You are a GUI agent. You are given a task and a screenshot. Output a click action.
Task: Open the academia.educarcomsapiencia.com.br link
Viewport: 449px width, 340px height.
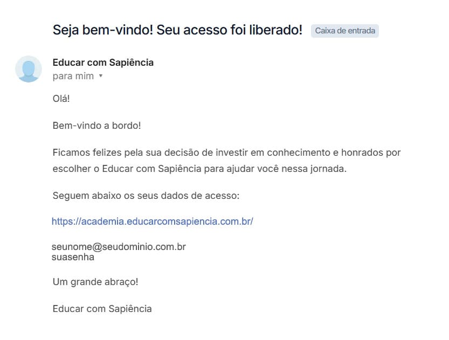pyautogui.click(x=152, y=221)
